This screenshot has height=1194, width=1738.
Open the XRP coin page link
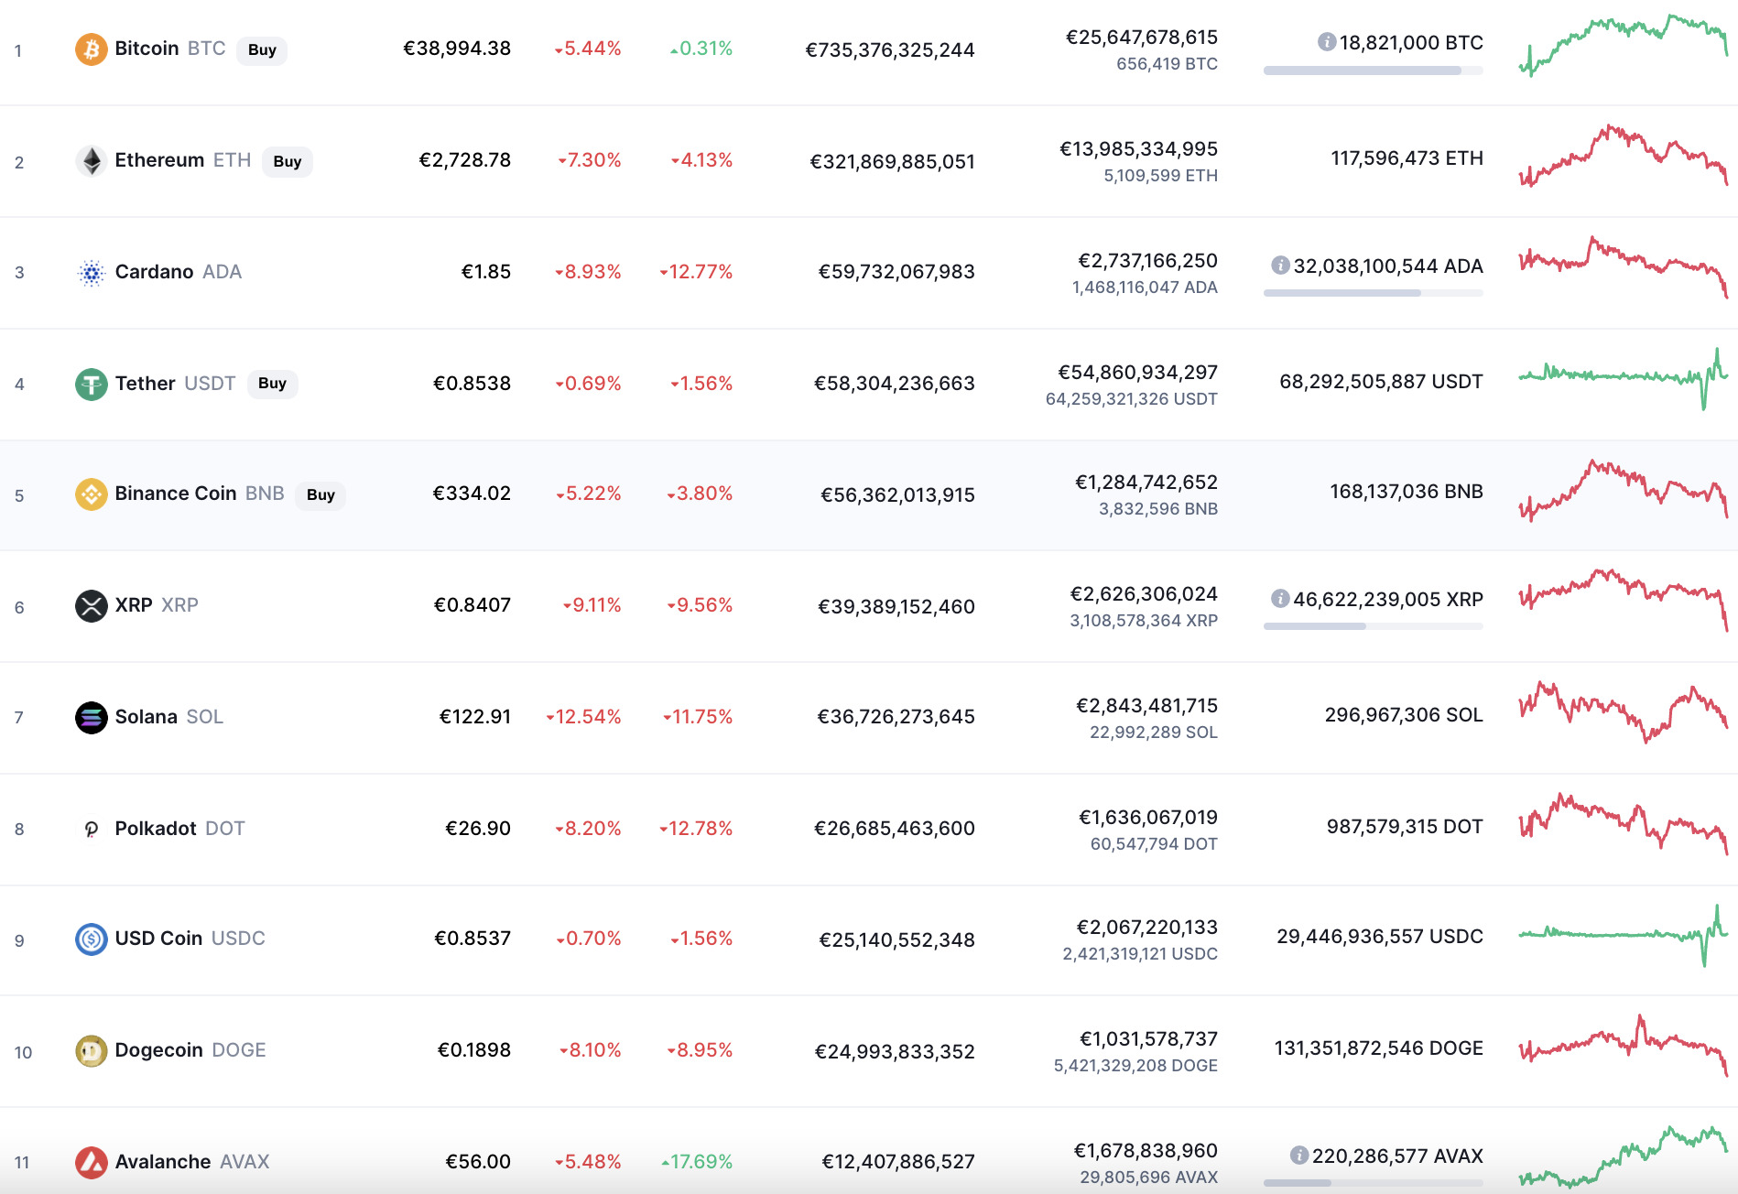pos(157,605)
